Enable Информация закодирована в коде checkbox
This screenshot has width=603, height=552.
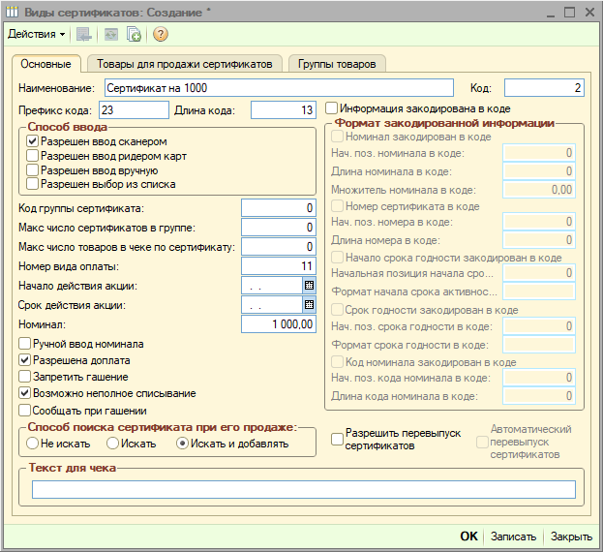pyautogui.click(x=331, y=108)
